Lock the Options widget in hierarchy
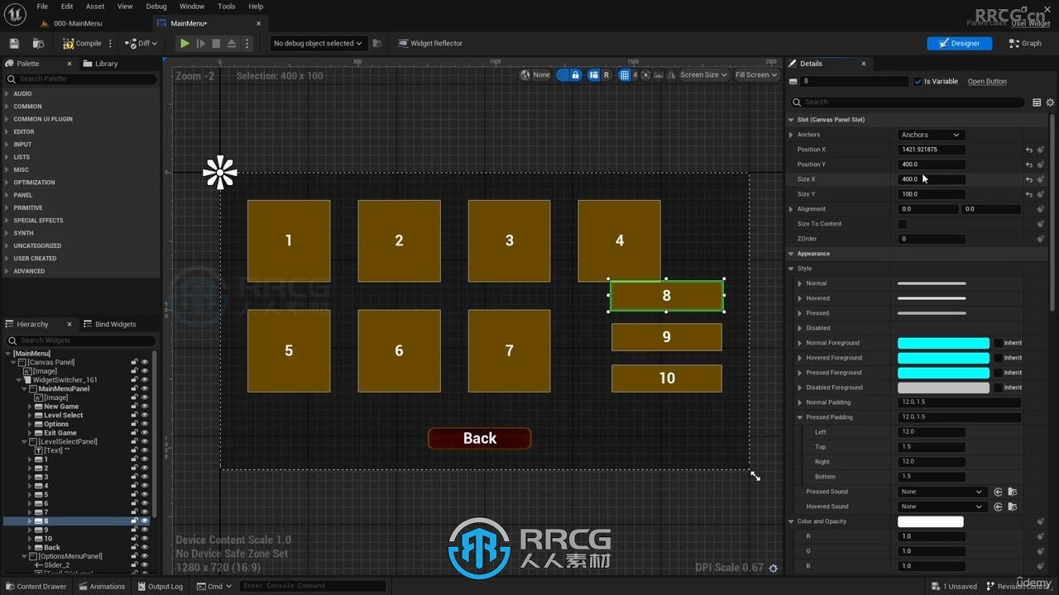This screenshot has width=1059, height=595. click(134, 424)
